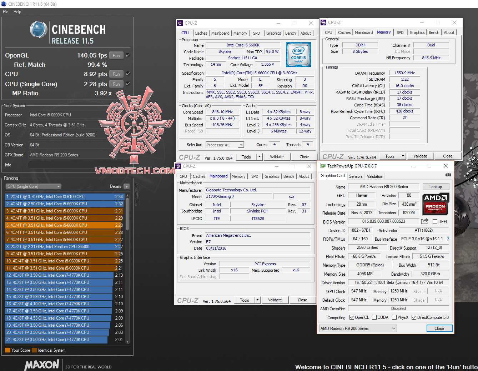Run the CPU benchmark

[116, 74]
